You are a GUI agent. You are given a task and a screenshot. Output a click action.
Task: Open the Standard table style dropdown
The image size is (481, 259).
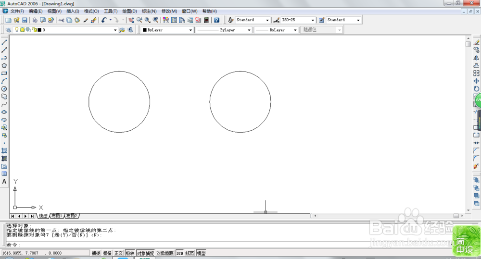358,20
